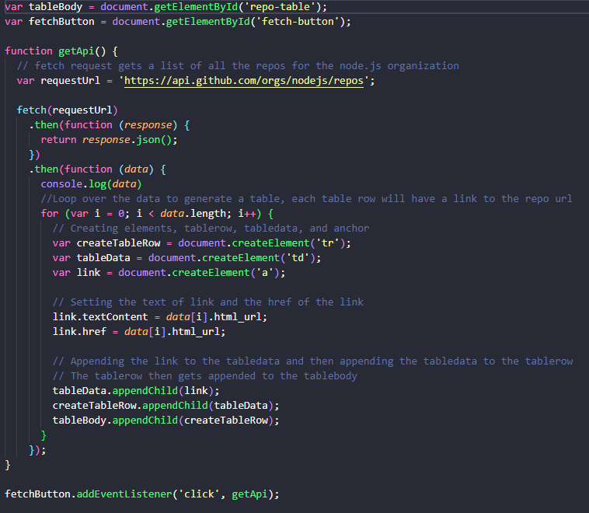Click the 'for' keyword of the loop
Viewport: 589px width, 513px height.
click(49, 214)
